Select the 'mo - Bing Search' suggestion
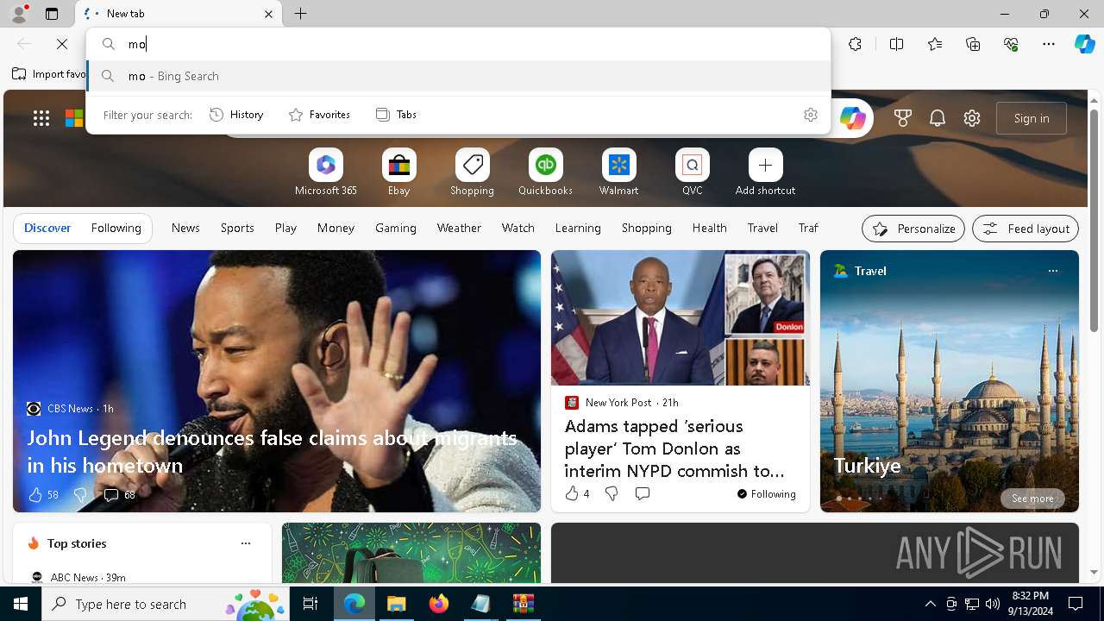1104x621 pixels. [459, 76]
